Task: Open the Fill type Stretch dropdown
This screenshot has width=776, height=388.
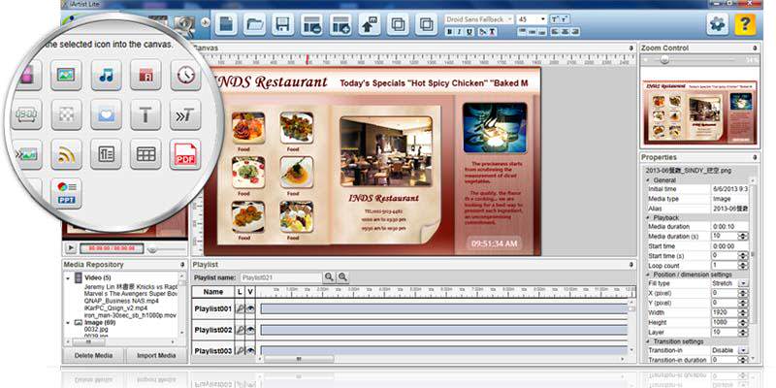Action: coord(743,283)
